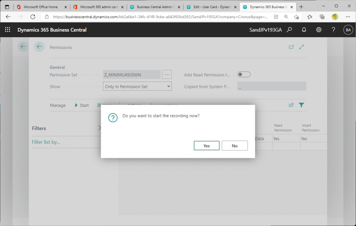Open the browser profile avatar

(335, 17)
